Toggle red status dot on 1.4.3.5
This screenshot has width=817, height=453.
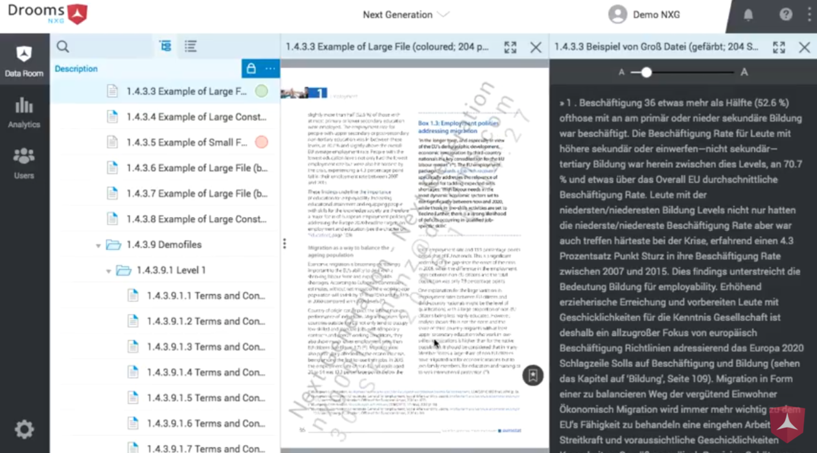(x=262, y=142)
